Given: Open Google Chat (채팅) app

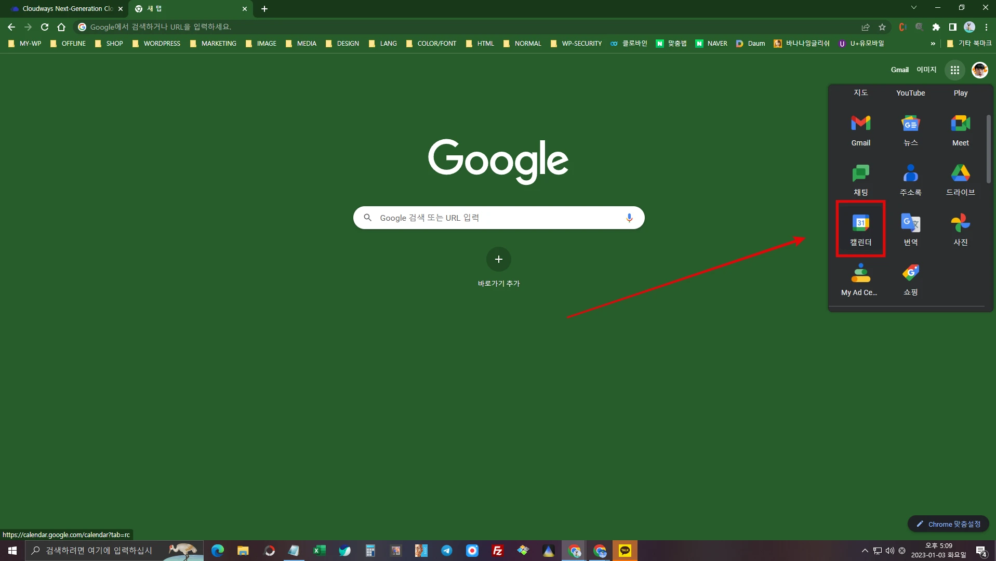Looking at the screenshot, I should click(860, 180).
